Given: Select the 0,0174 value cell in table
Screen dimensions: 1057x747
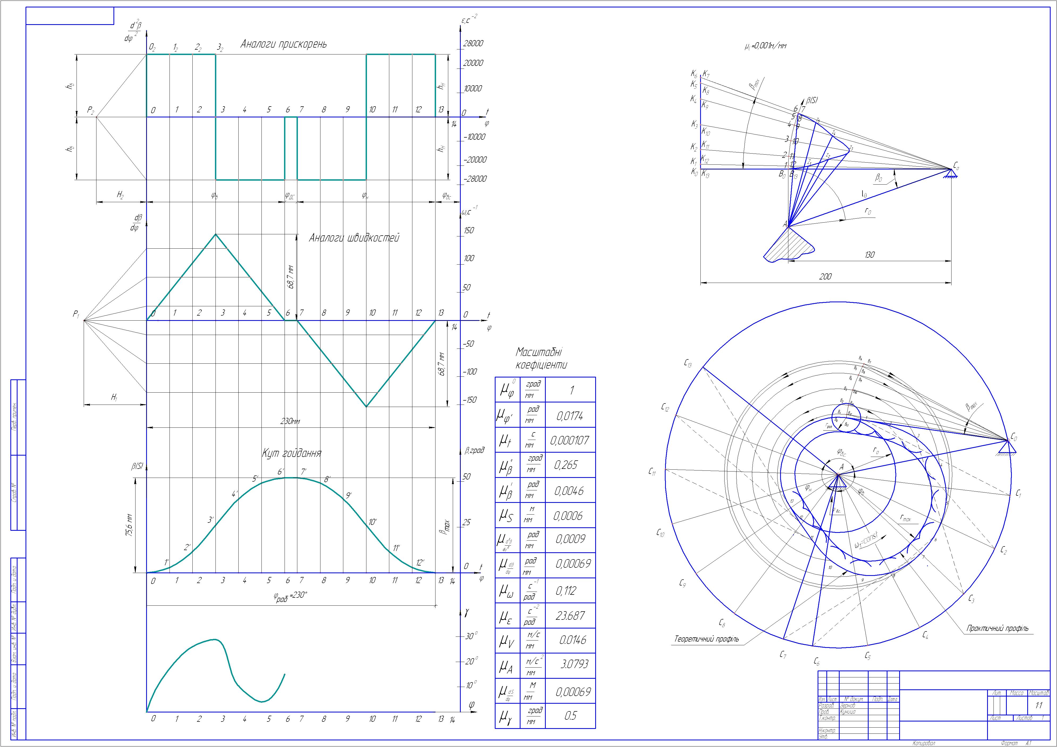Looking at the screenshot, I should [x=570, y=416].
